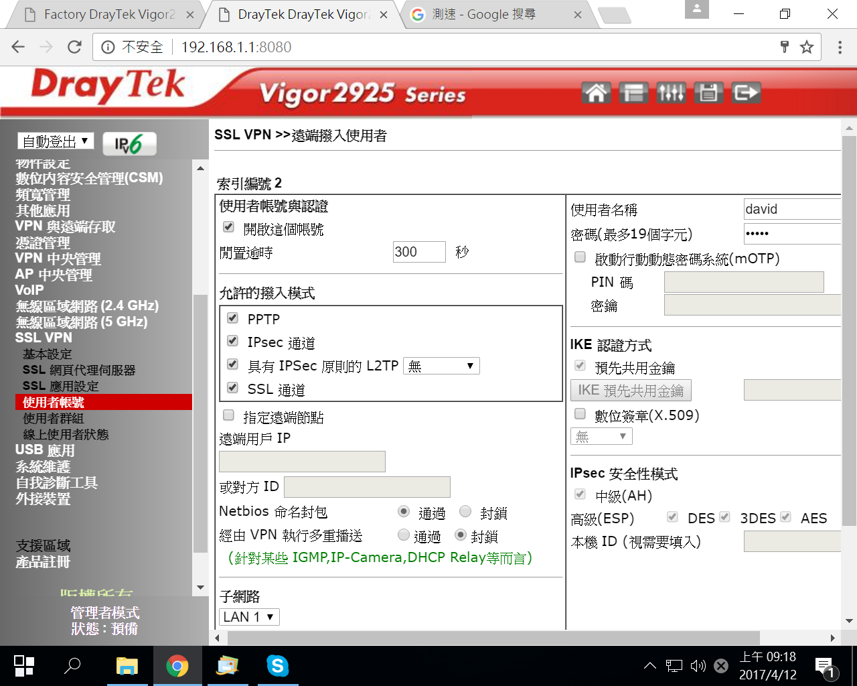Click 線上使用者狀態 sidebar link

tap(66, 435)
